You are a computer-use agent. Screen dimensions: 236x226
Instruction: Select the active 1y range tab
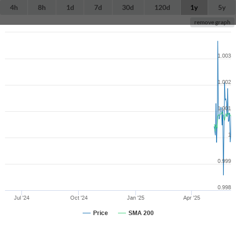[x=194, y=7]
